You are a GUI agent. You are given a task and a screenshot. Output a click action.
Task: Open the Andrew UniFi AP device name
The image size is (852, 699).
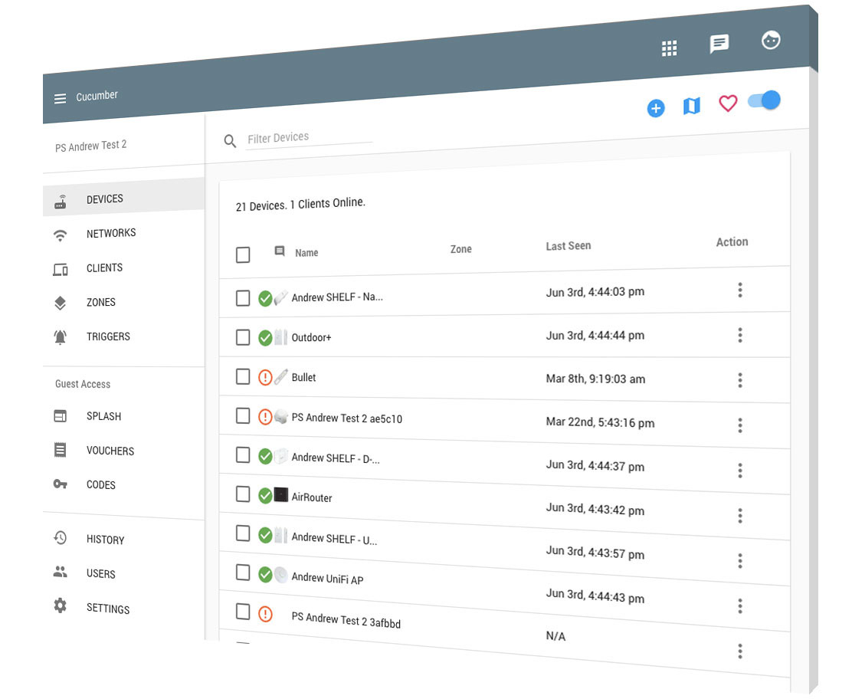point(328,579)
